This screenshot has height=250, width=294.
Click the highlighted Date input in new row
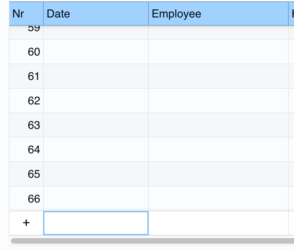96,223
